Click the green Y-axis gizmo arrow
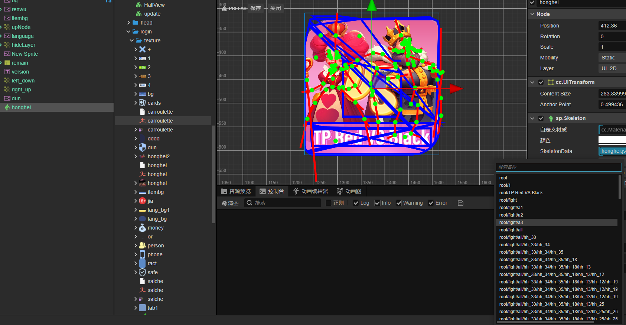 coord(372,5)
